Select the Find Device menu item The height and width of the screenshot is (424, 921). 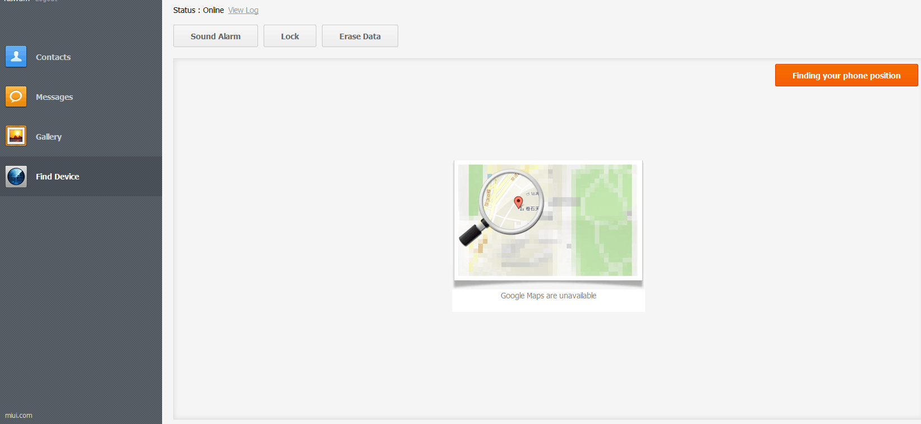pos(81,177)
